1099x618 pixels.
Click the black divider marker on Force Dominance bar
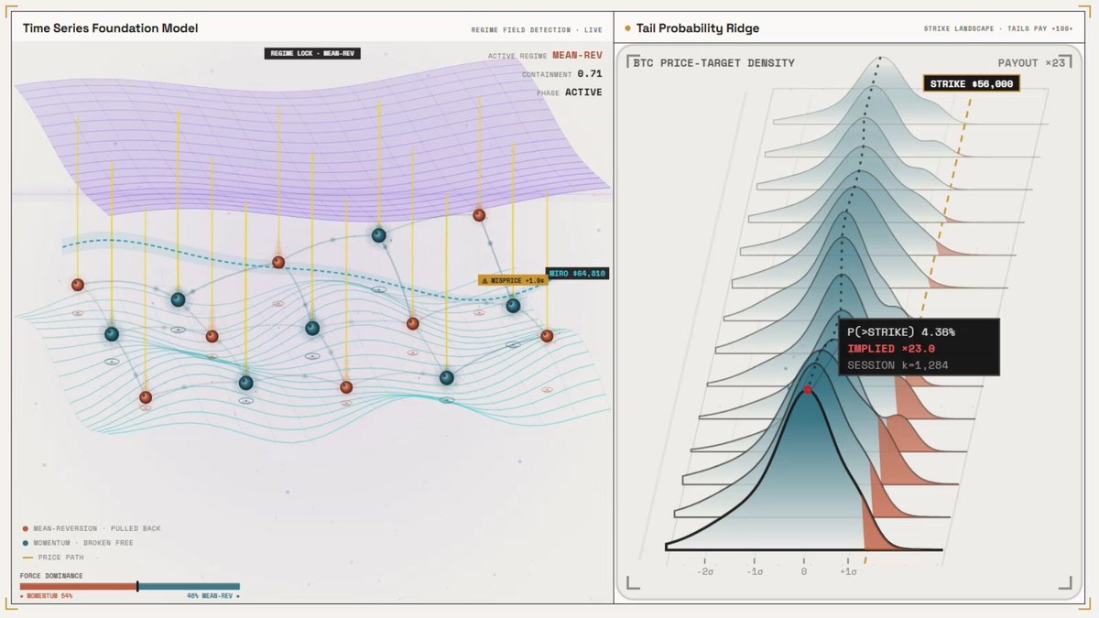(x=137, y=586)
